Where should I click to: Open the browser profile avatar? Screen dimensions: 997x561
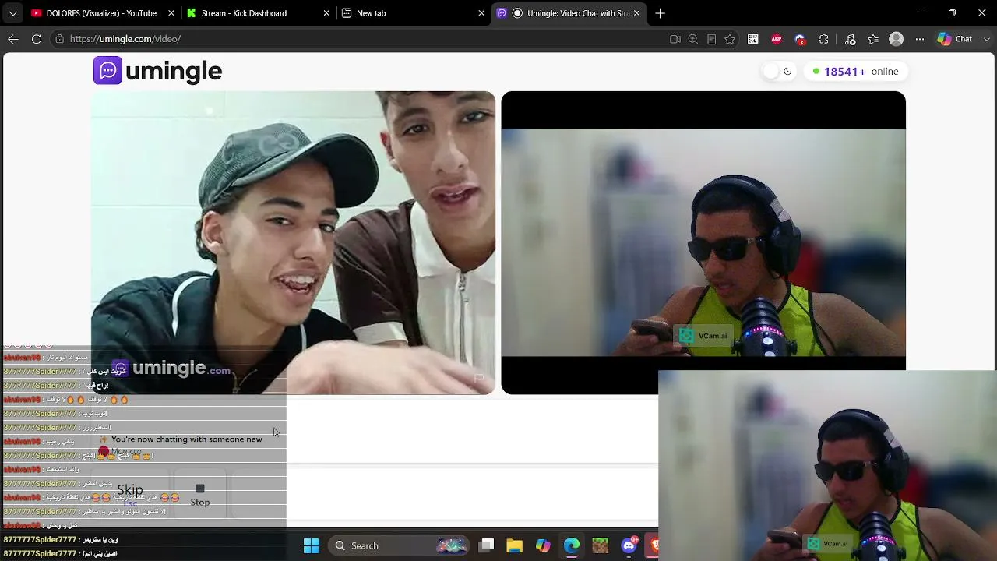[897, 39]
